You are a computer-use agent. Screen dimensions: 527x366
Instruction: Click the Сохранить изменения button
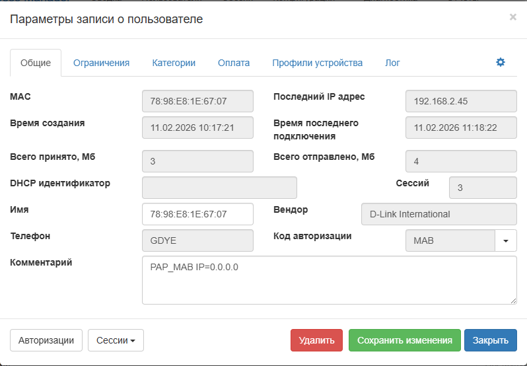405,340
